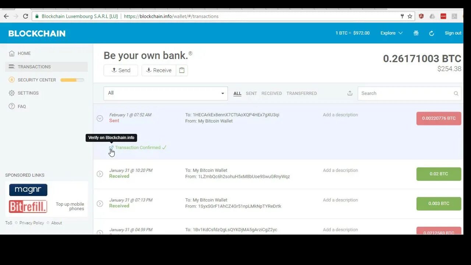Click the Security Center lock icon
Viewport: 471px width, 265px height.
(x=12, y=80)
